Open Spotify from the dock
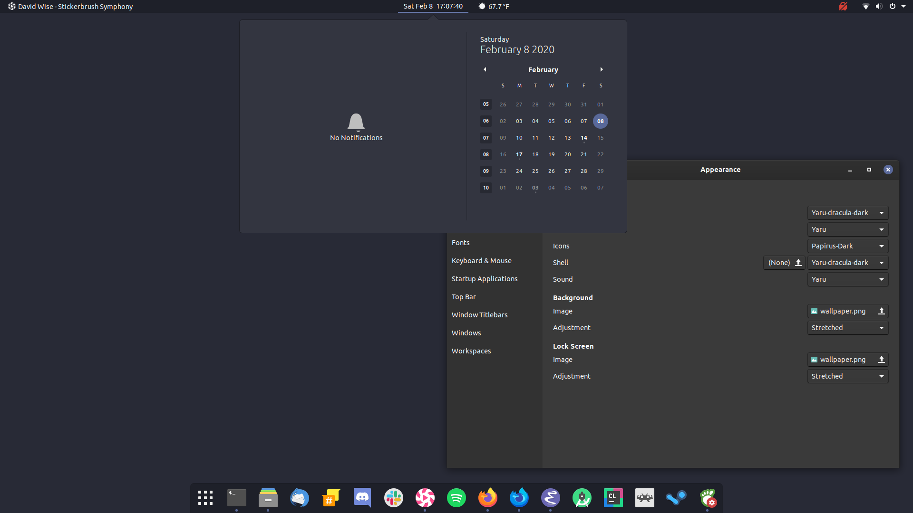The image size is (913, 513). pyautogui.click(x=456, y=498)
